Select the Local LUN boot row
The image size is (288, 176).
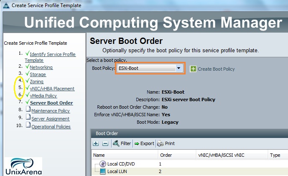[x=189, y=171]
